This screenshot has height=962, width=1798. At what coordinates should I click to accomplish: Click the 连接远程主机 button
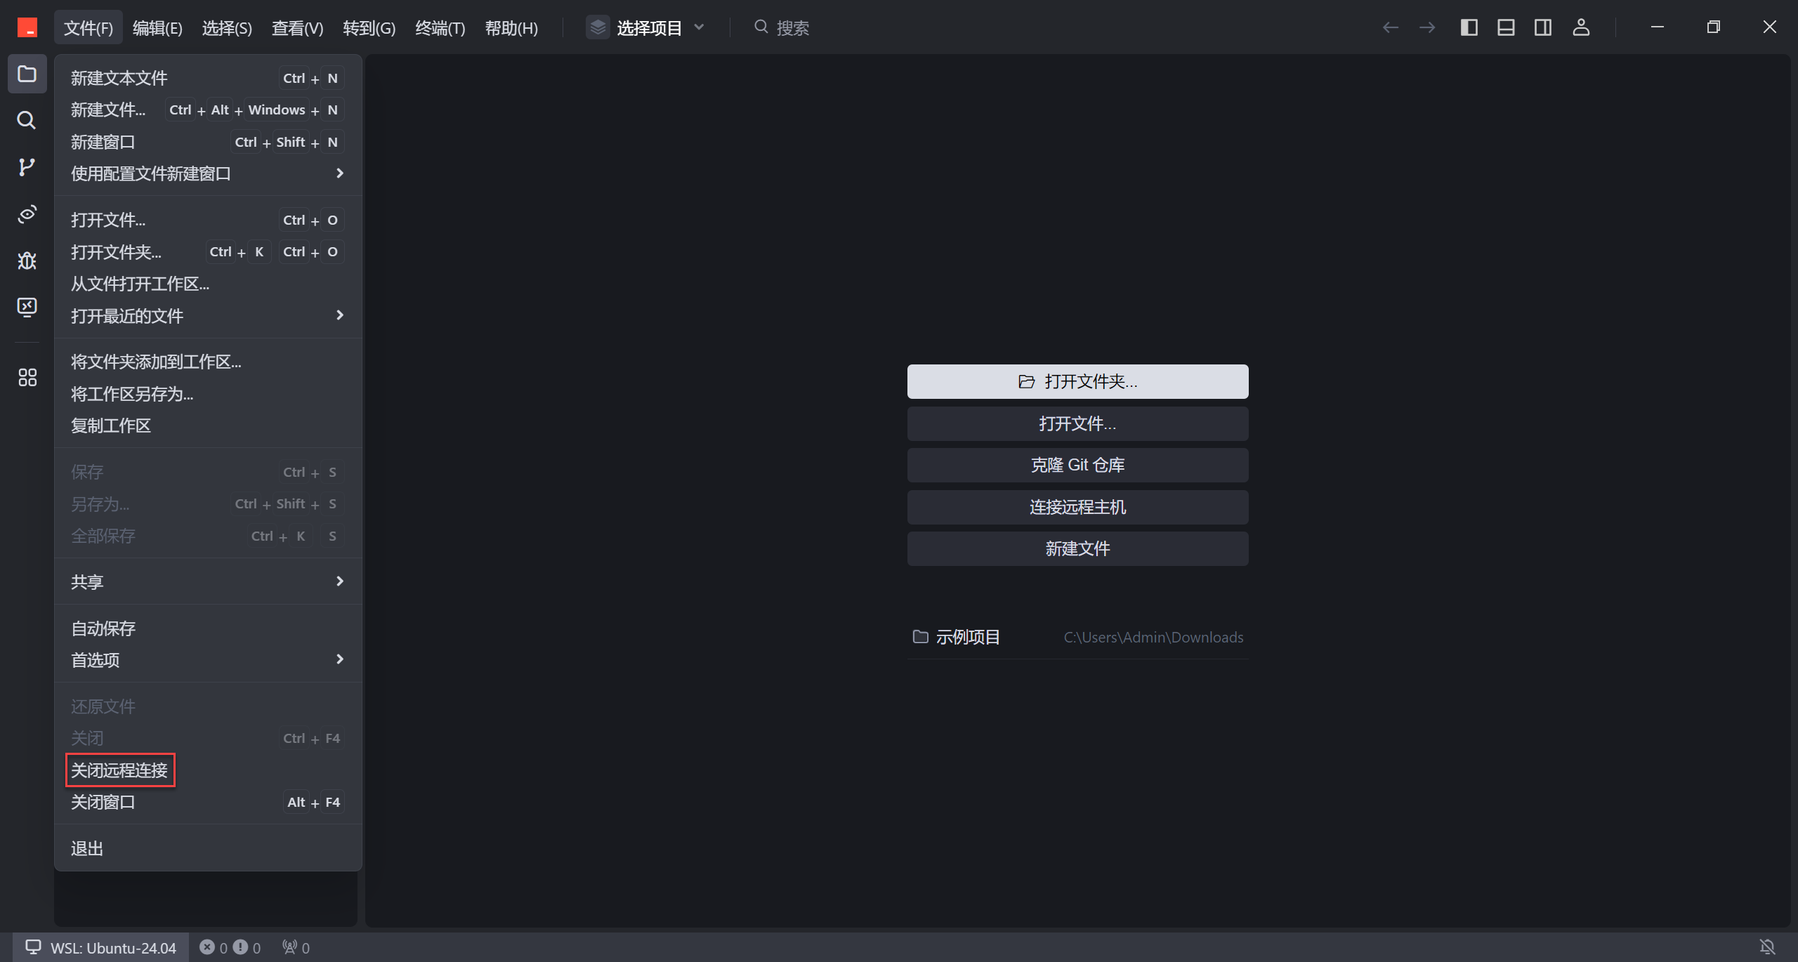(x=1077, y=507)
